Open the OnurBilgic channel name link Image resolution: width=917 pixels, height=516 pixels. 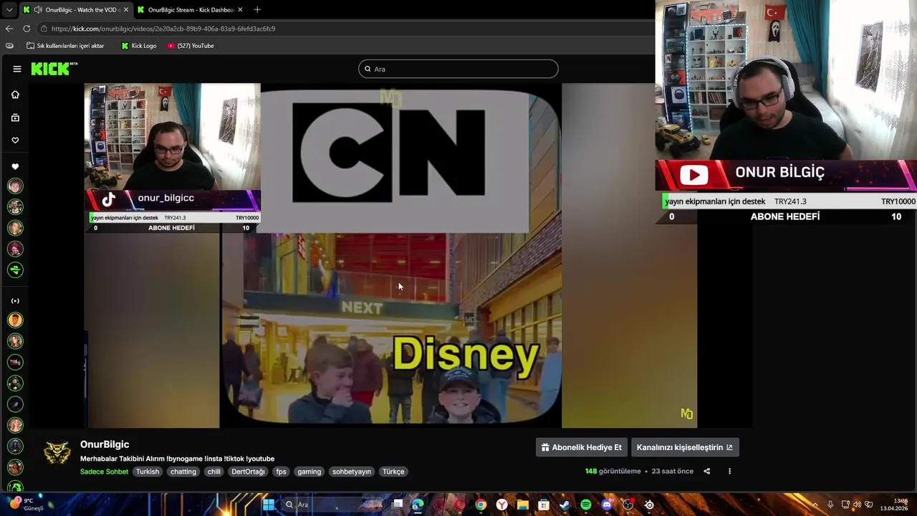(105, 444)
